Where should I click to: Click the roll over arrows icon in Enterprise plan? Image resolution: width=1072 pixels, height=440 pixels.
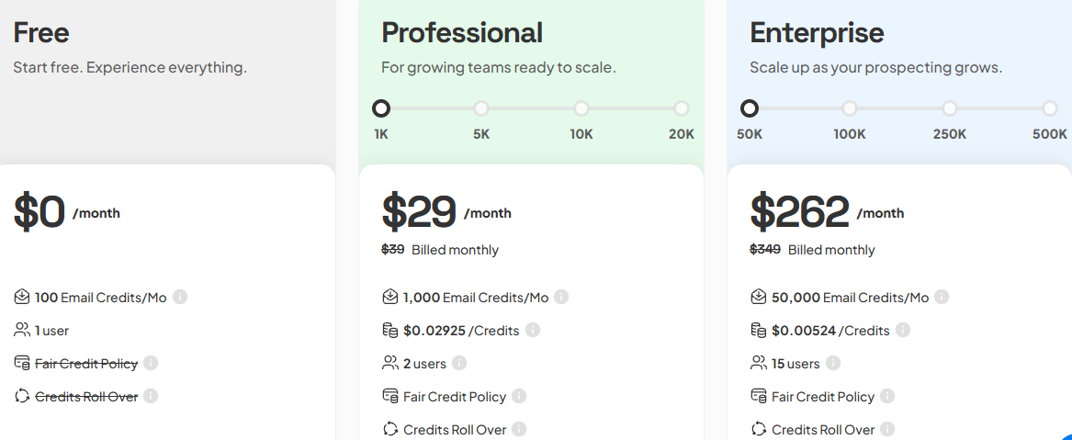point(758,429)
